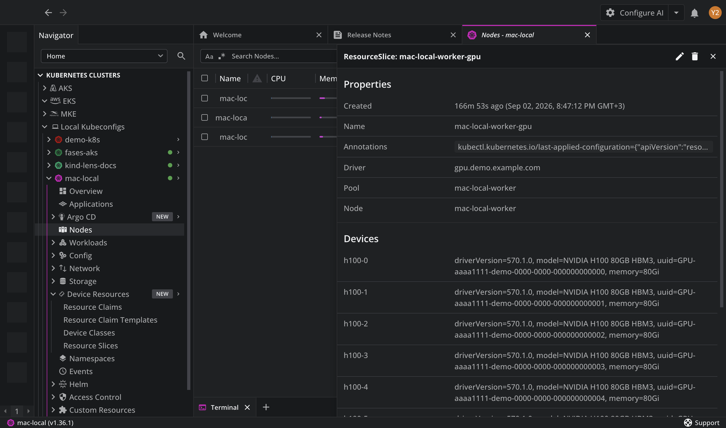Viewport: 726px width, 428px height.
Task: Open Resource Slices in navigator
Action: (90, 345)
